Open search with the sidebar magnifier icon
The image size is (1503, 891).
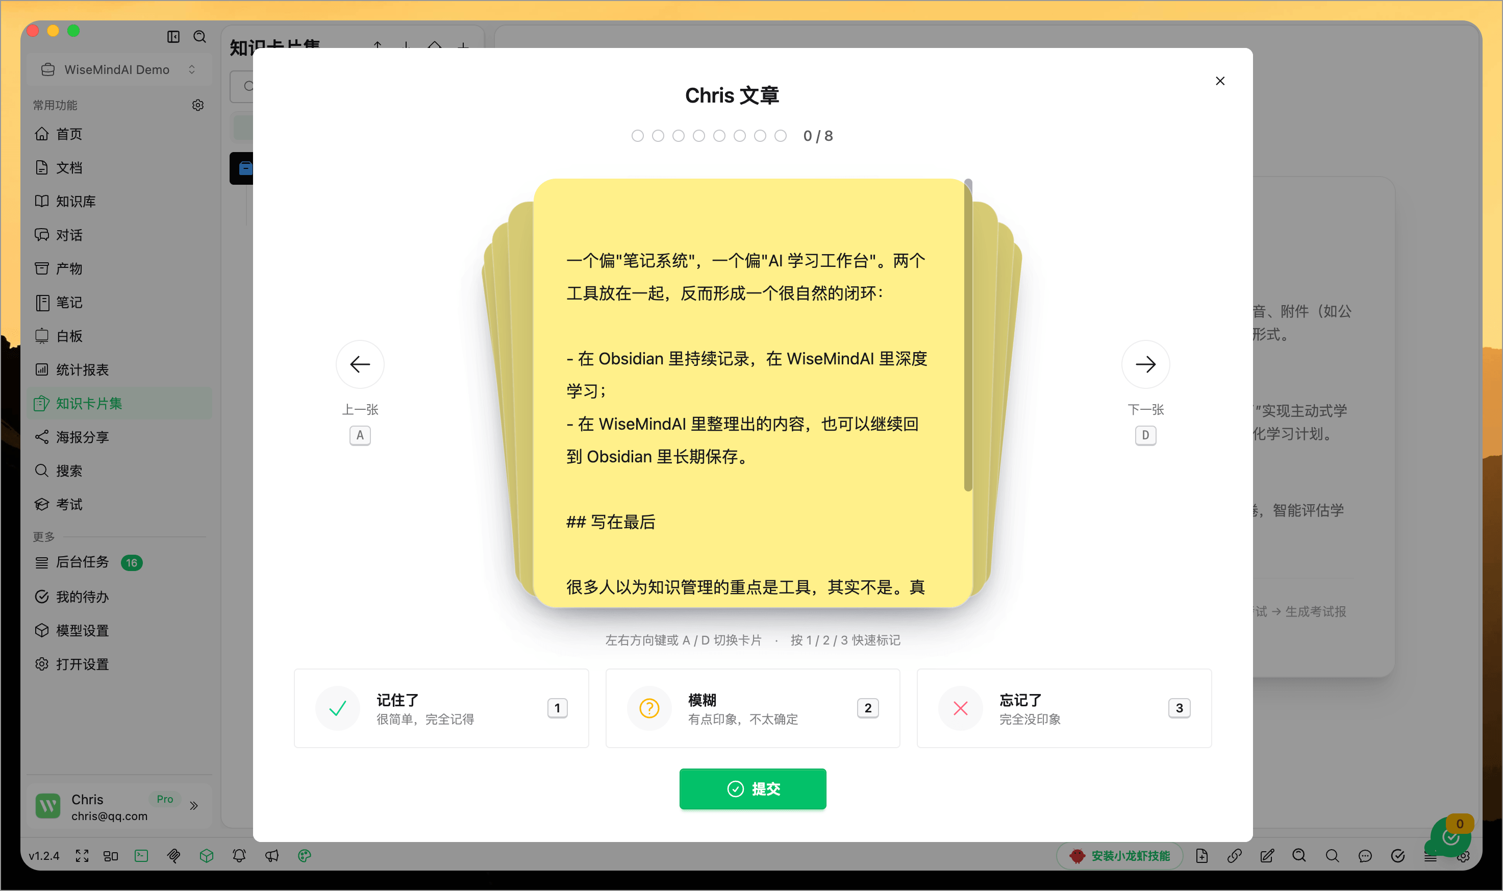pyautogui.click(x=200, y=37)
